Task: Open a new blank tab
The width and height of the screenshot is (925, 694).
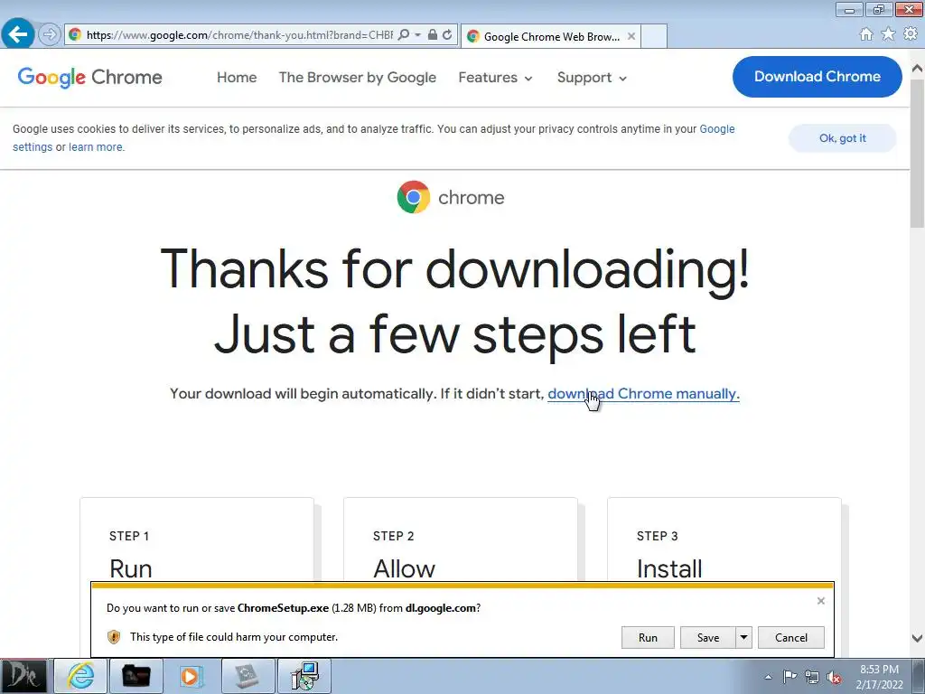Action: (x=654, y=36)
